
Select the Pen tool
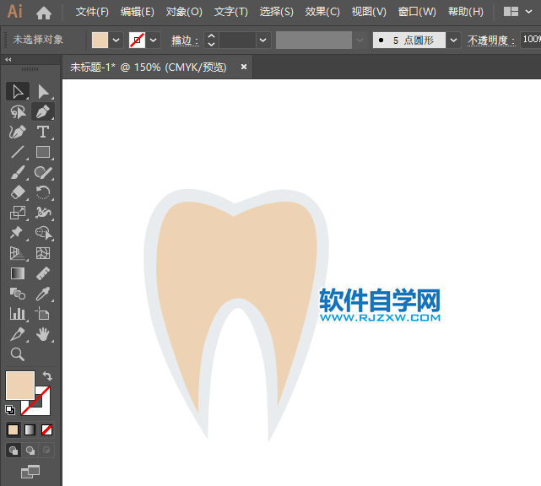pos(43,111)
